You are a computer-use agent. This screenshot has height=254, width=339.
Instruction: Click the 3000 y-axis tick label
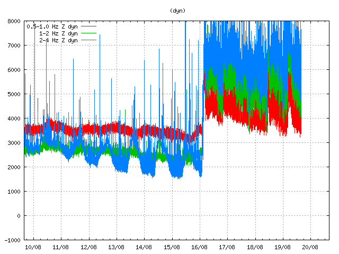14,143
